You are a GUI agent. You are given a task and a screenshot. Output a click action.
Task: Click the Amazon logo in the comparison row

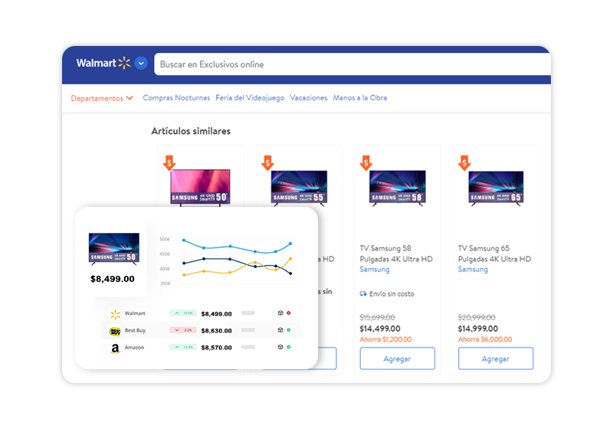115,348
